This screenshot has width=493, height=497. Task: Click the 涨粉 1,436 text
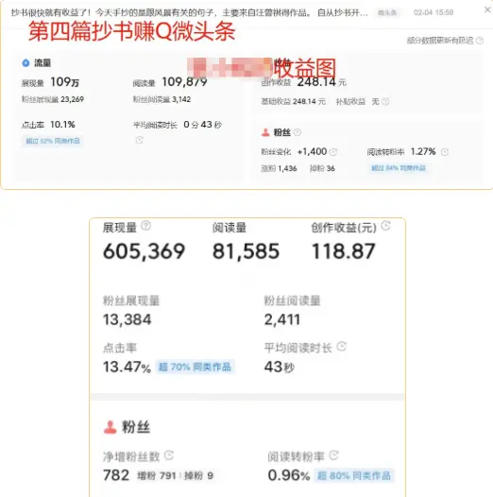click(x=279, y=168)
